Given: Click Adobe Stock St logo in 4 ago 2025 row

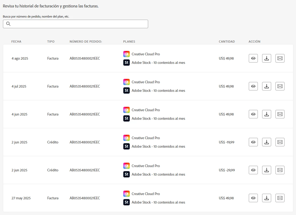Looking at the screenshot, I should (127, 63).
